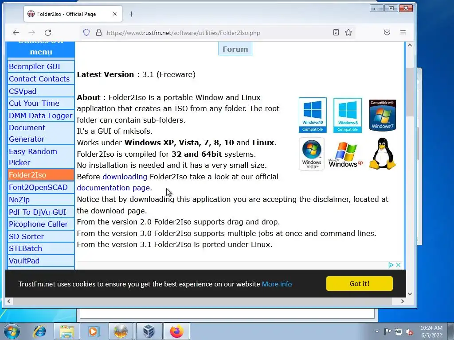Click the Windows XP logo
The width and height of the screenshot is (454, 340).
[x=345, y=155]
